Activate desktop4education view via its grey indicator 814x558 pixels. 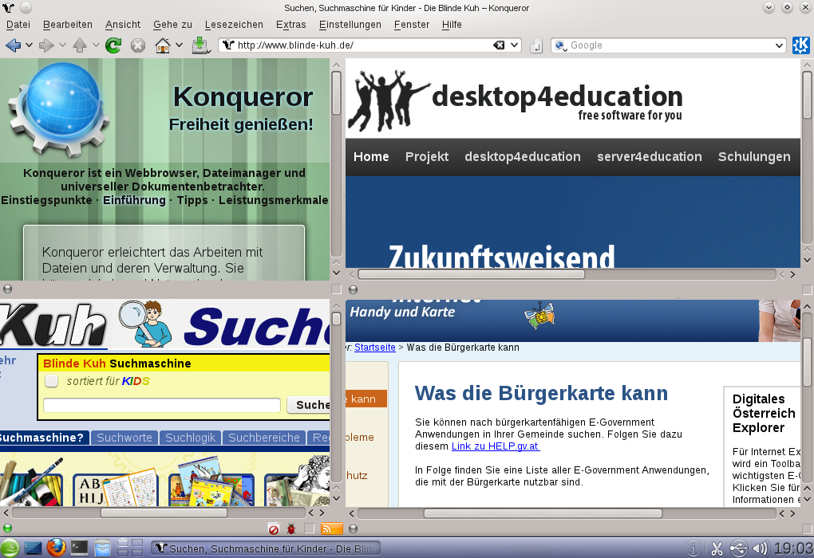353,289
